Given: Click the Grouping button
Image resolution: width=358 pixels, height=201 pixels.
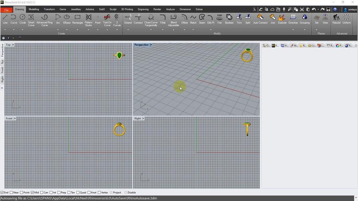Looking at the screenshot, I should 305,19.
